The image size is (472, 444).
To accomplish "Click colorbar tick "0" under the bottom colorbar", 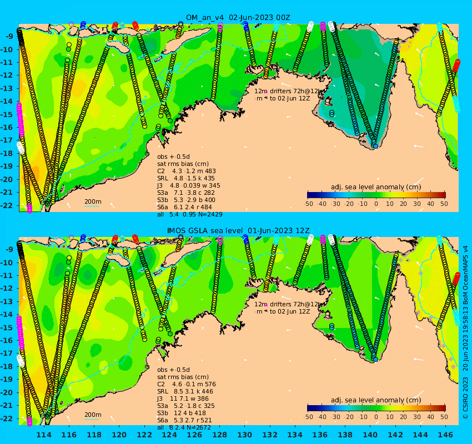I will (376, 417).
